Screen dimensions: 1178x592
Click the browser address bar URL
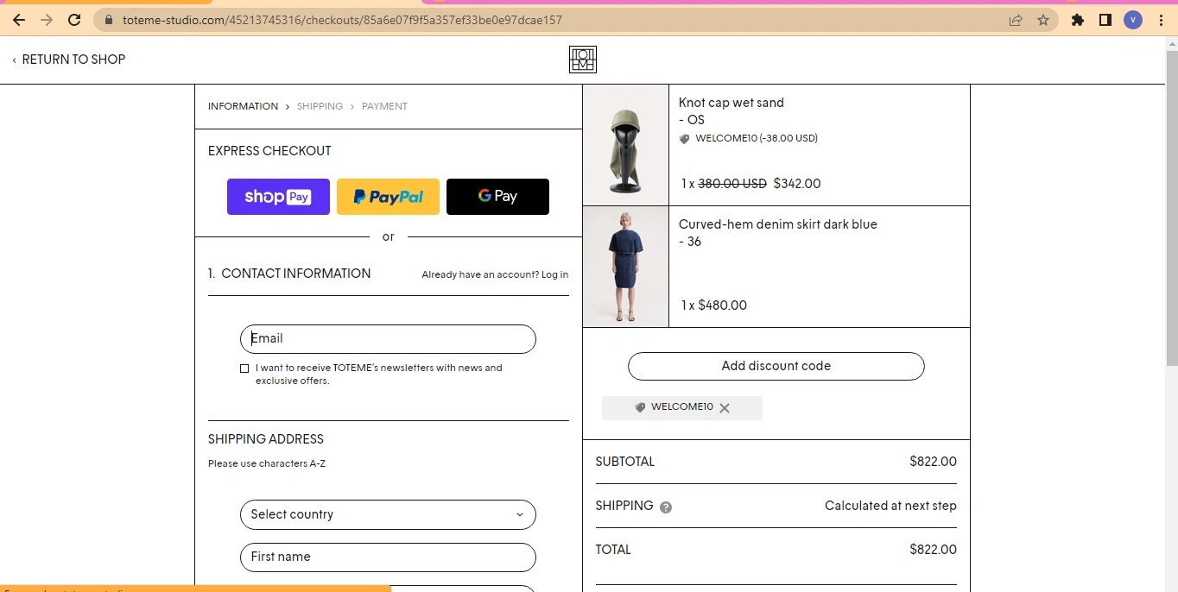pyautogui.click(x=342, y=20)
